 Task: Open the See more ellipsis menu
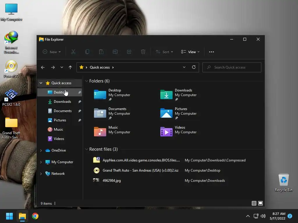pos(212,52)
